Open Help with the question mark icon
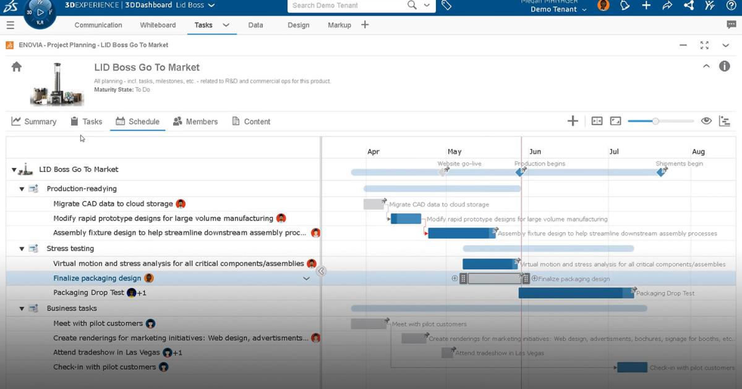 click(731, 6)
